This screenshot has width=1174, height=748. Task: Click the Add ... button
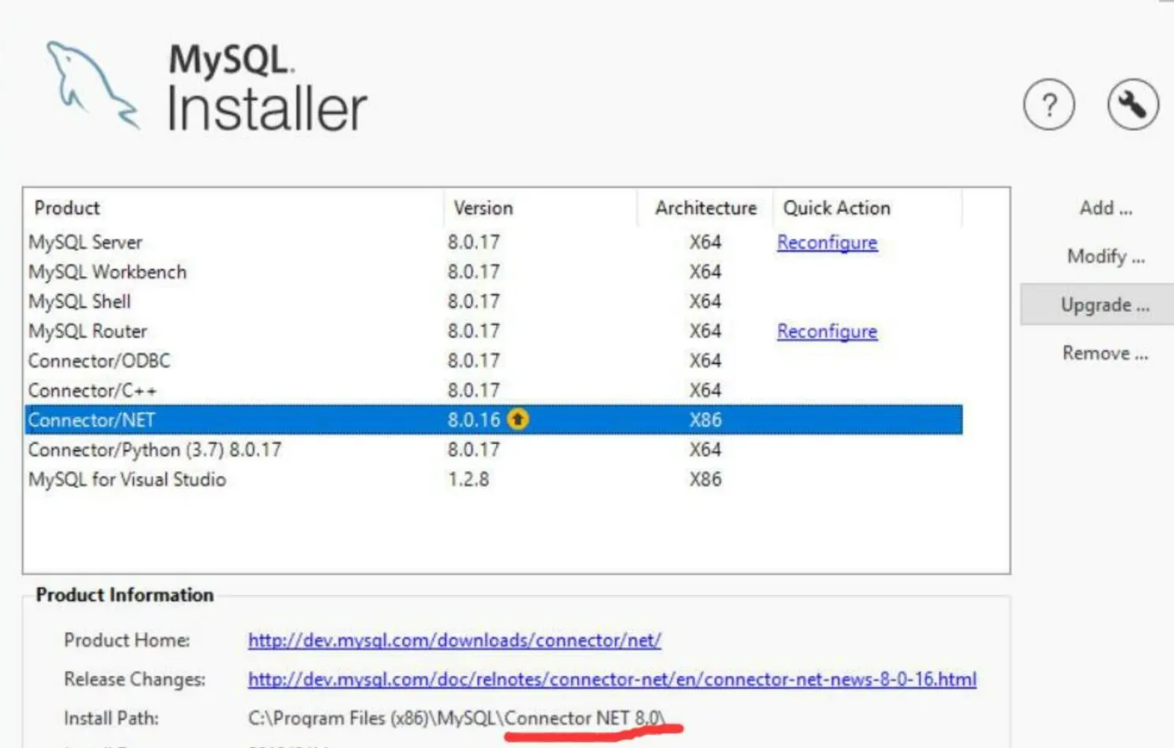pyautogui.click(x=1105, y=208)
